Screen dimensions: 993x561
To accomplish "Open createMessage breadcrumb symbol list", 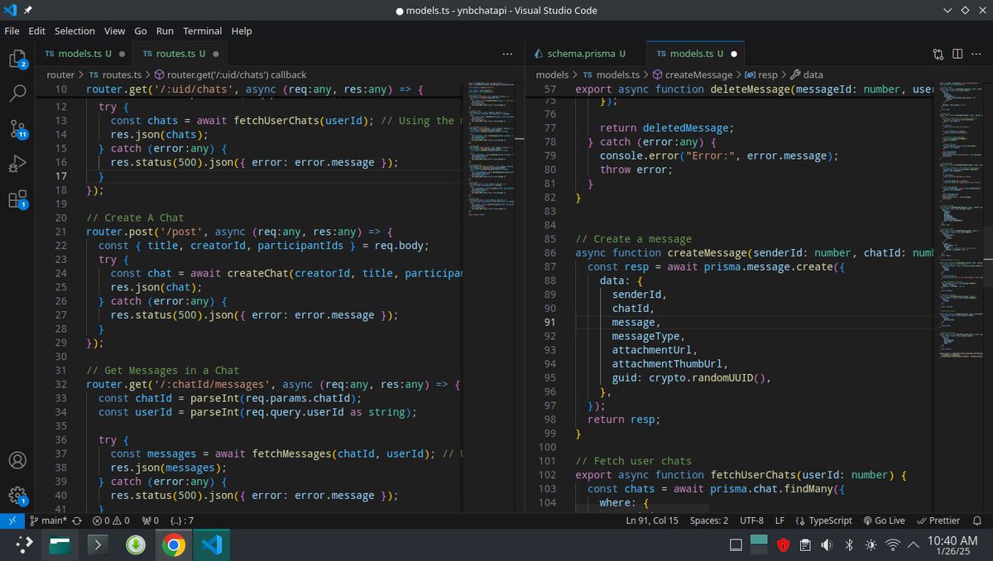I will (x=693, y=74).
